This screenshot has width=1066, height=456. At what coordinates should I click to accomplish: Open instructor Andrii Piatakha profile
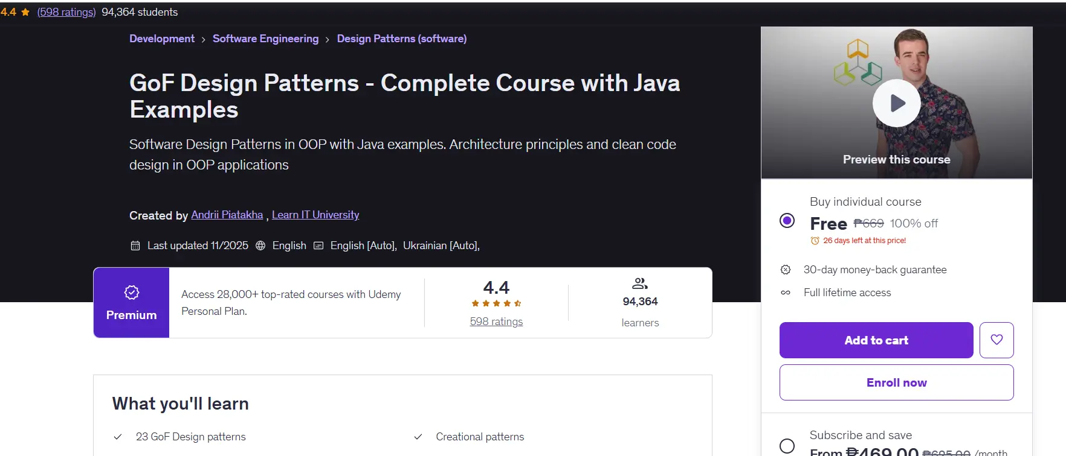point(227,215)
